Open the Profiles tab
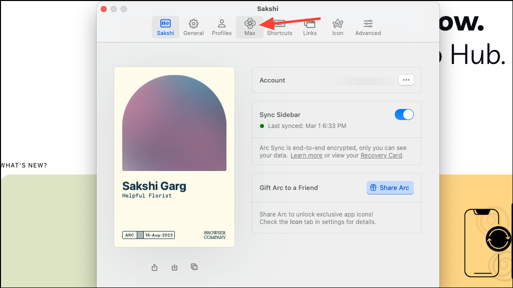513x288 pixels. click(x=221, y=27)
